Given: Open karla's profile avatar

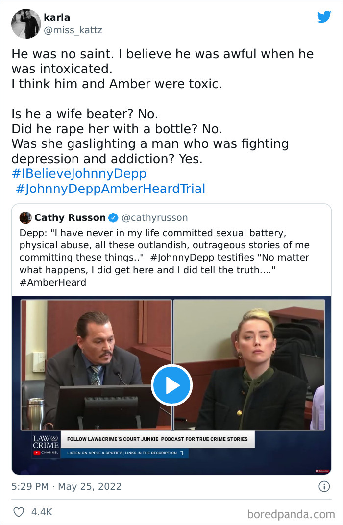Looking at the screenshot, I should click(x=25, y=24).
